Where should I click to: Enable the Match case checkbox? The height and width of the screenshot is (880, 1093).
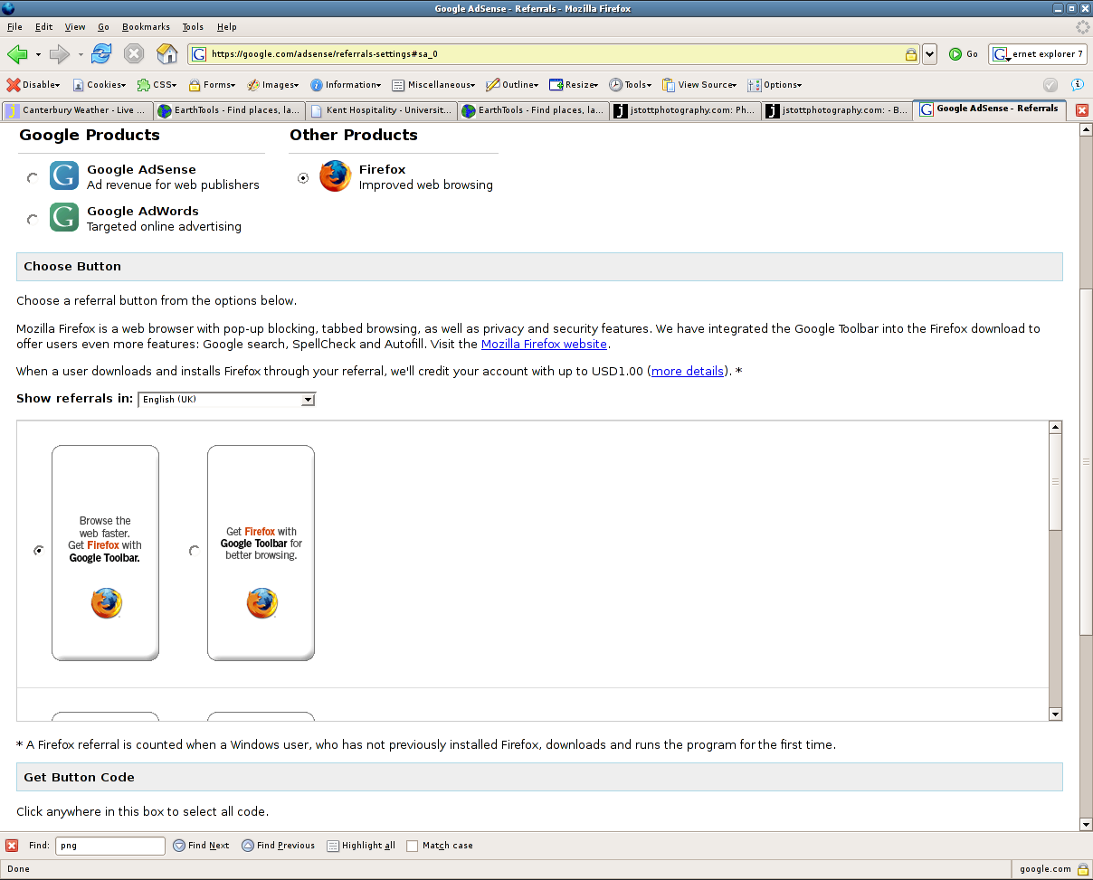[413, 847]
